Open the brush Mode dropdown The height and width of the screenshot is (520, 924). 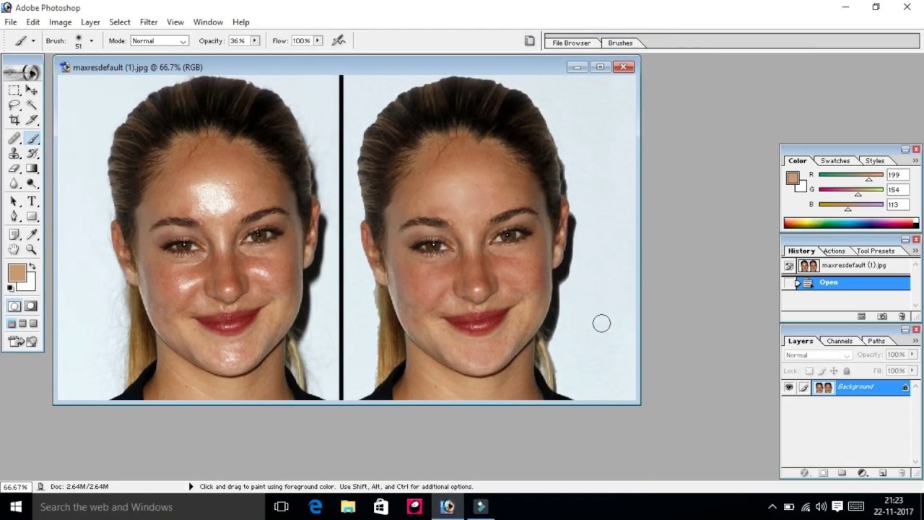click(160, 41)
